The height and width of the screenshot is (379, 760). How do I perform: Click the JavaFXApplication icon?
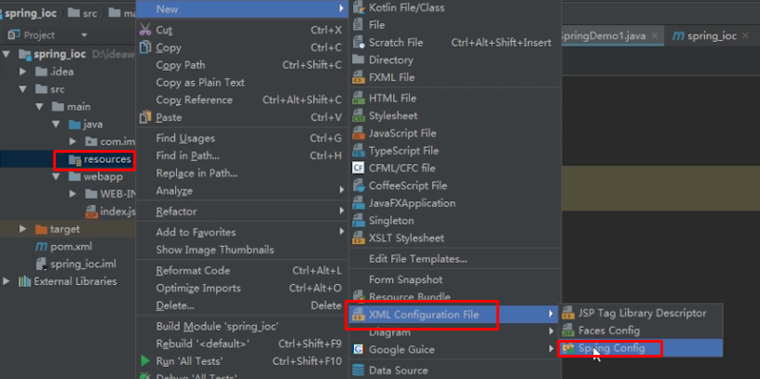359,203
